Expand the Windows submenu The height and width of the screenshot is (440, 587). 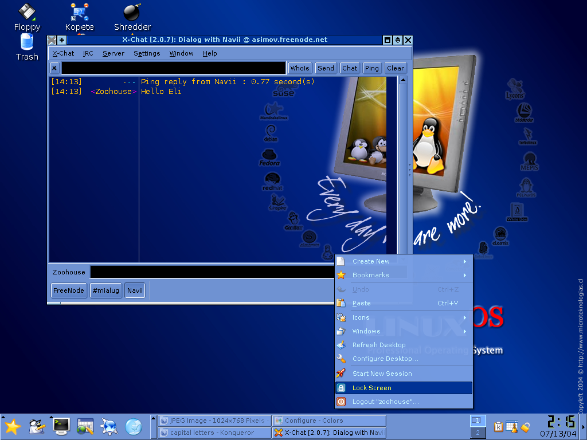[x=404, y=331]
